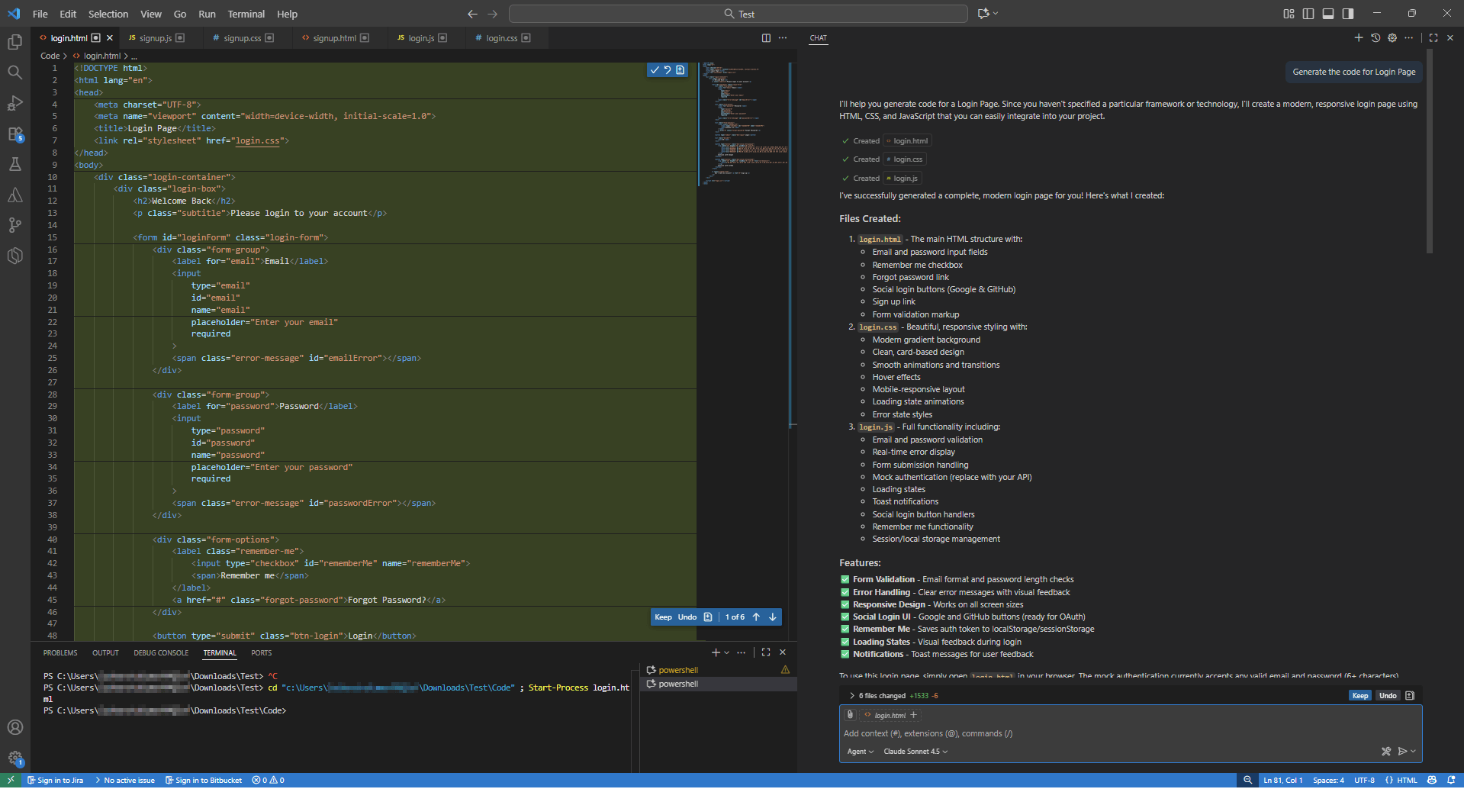Open the Agent mode dropdown
This screenshot has width=1464, height=789.
pyautogui.click(x=860, y=751)
